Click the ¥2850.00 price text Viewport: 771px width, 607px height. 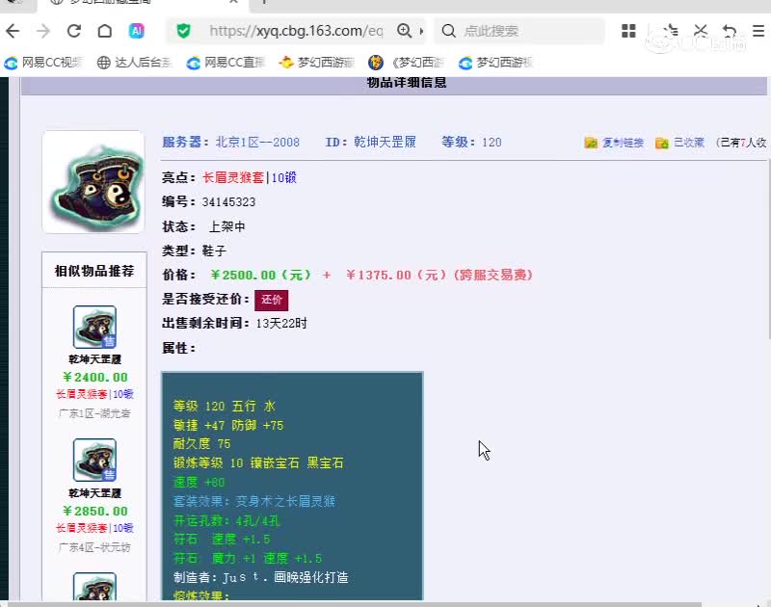click(95, 512)
